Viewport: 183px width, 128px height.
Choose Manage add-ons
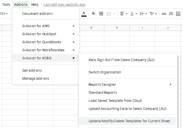pos(46,78)
